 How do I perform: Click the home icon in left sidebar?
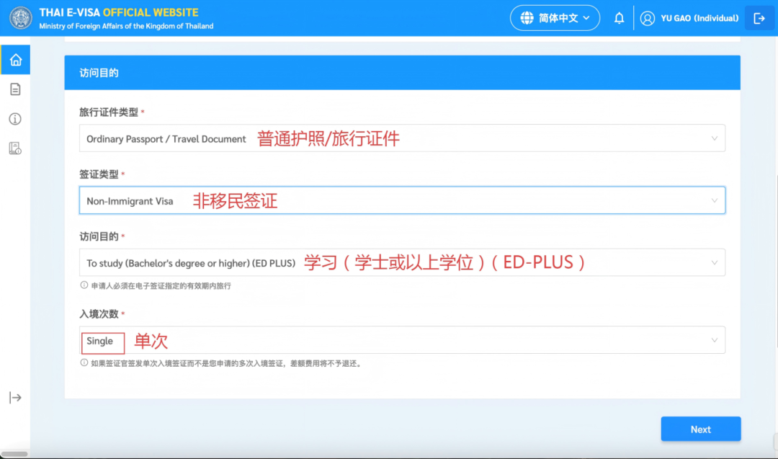(15, 60)
